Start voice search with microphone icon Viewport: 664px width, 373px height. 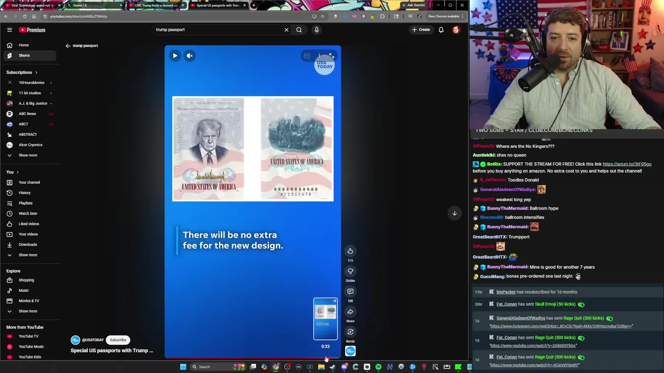[316, 30]
